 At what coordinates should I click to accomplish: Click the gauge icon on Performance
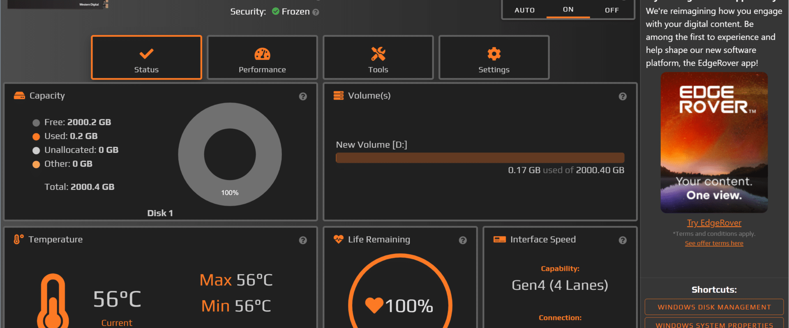coord(262,54)
